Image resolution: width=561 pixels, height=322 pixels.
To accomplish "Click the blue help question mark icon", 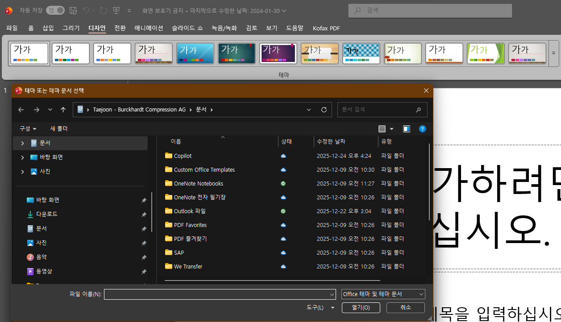I will click(x=423, y=129).
